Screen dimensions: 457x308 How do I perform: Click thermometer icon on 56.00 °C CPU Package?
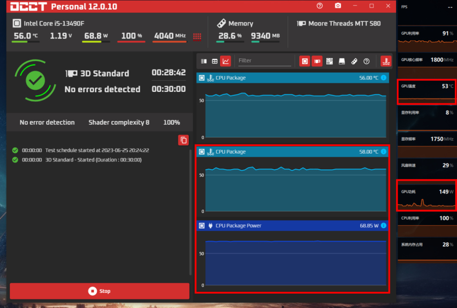(210, 78)
